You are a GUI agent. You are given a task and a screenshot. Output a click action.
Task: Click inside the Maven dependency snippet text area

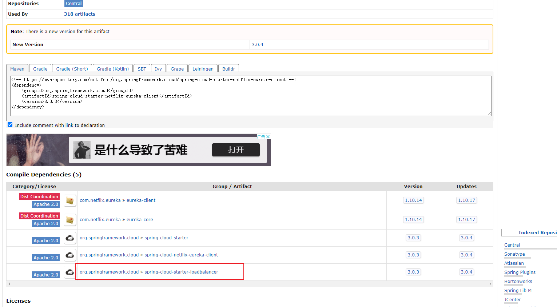click(x=251, y=96)
